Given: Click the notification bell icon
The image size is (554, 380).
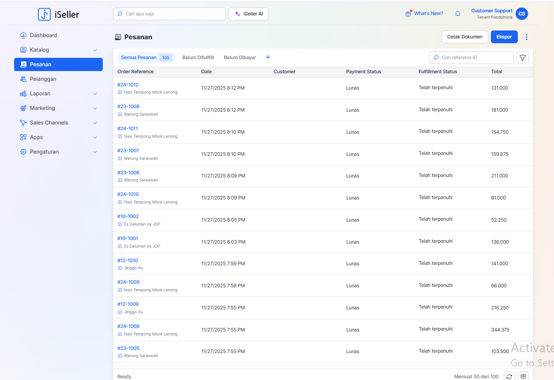Looking at the screenshot, I should 457,14.
